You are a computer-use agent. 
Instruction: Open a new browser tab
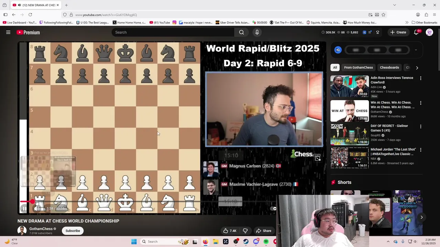click(66, 5)
